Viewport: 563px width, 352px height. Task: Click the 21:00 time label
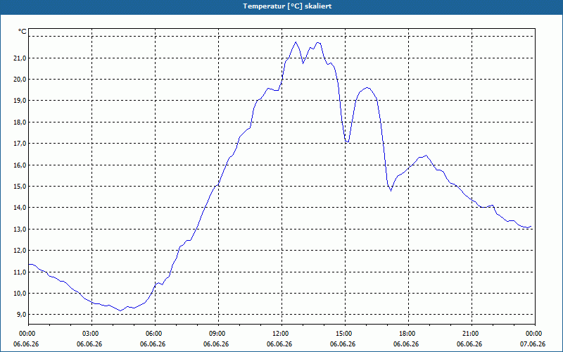(472, 334)
